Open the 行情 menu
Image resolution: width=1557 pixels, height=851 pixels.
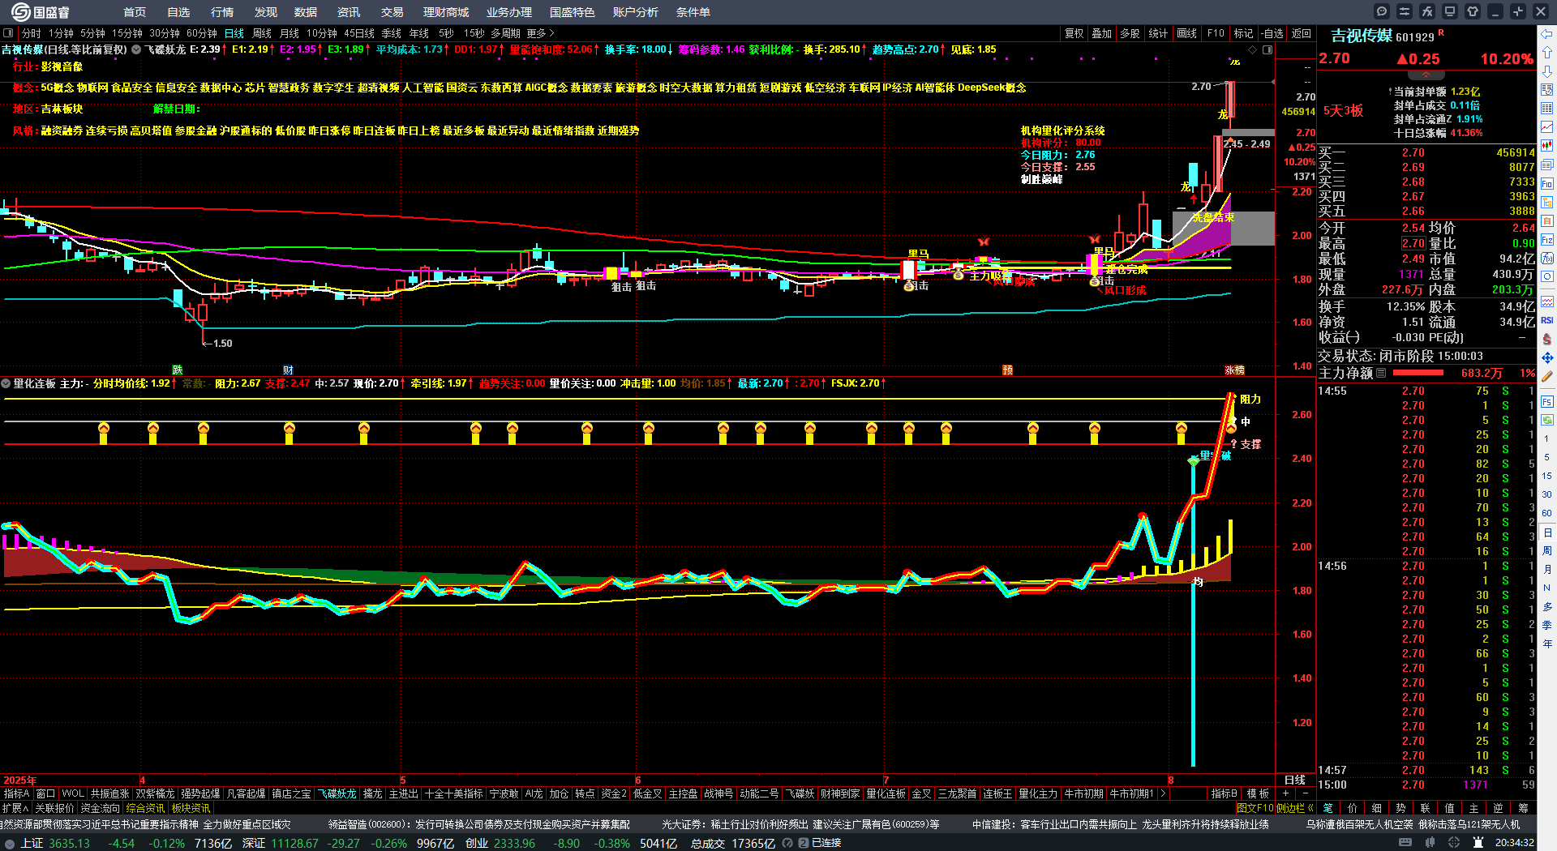222,12
